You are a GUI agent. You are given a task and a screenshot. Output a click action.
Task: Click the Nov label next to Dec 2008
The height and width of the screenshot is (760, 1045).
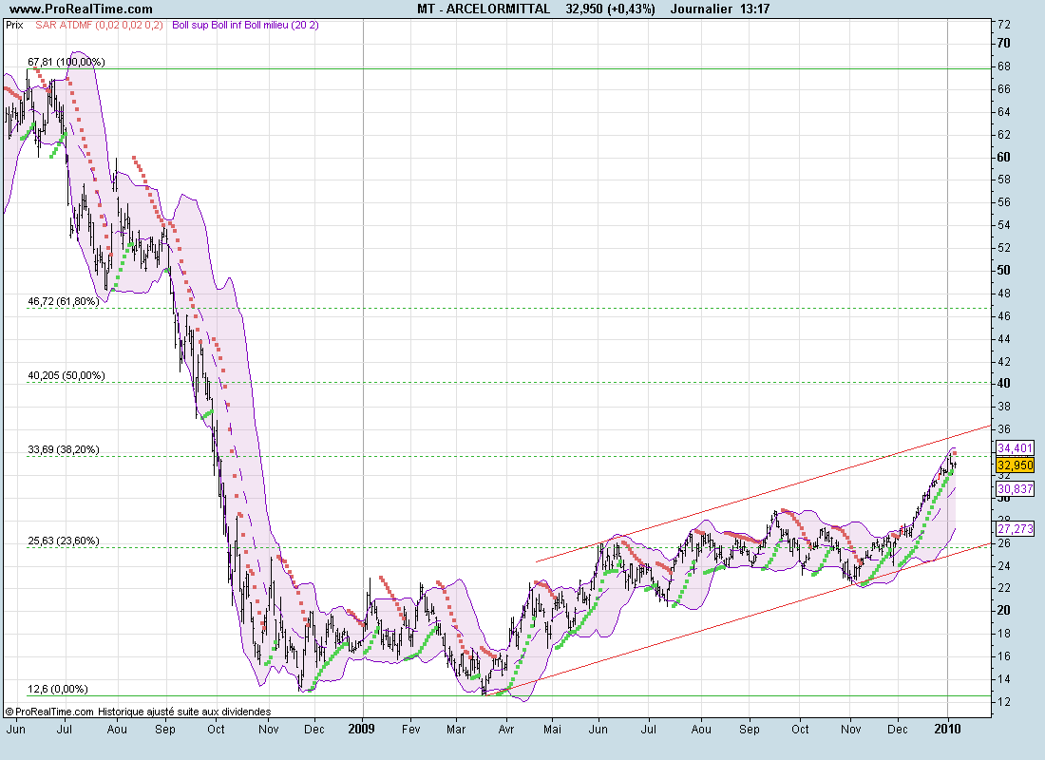[x=268, y=730]
